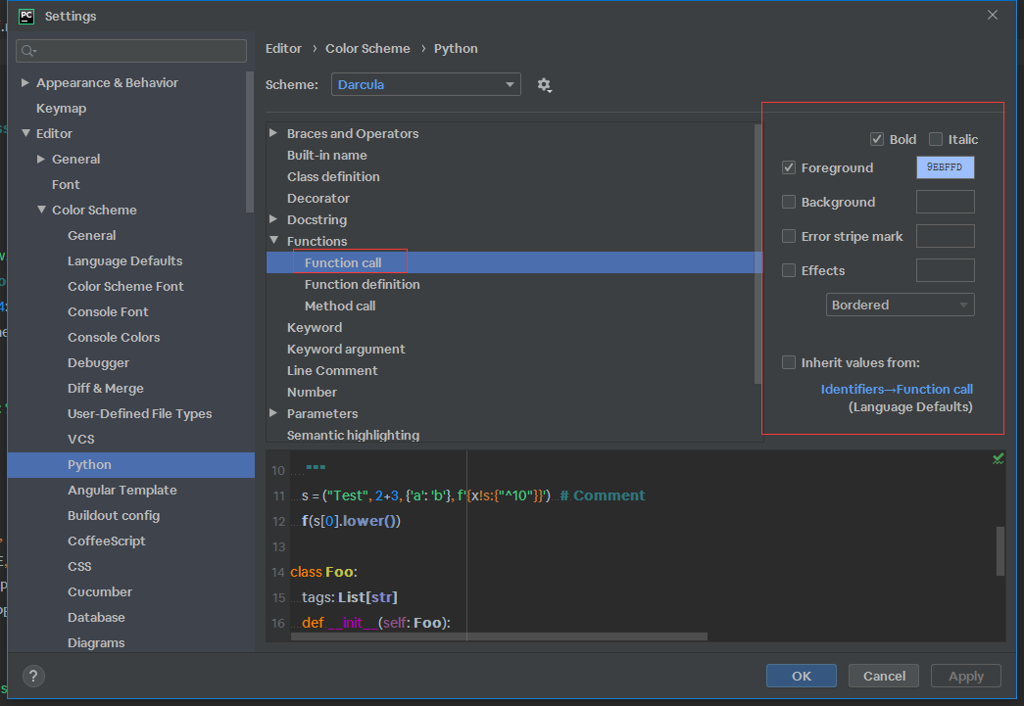Click the green checkmark inspection icon
The width and height of the screenshot is (1024, 706).
[998, 459]
